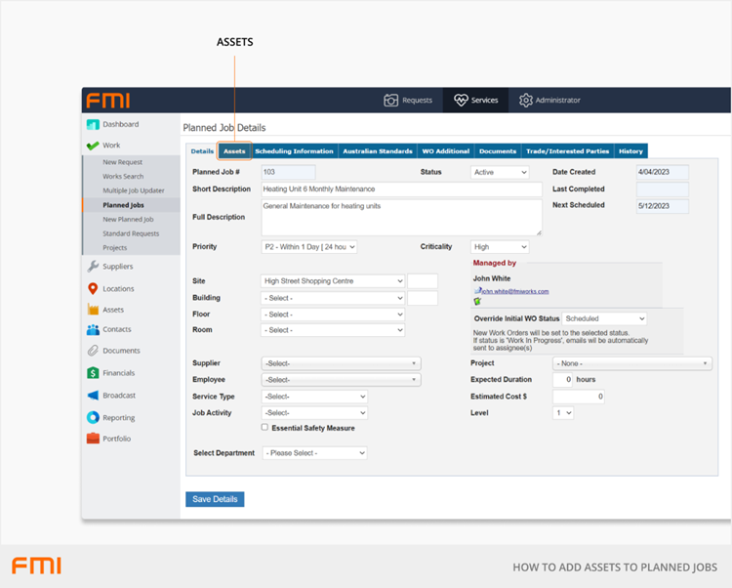Switch to the Assets tab
Image resolution: width=732 pixels, height=588 pixels.
point(234,151)
